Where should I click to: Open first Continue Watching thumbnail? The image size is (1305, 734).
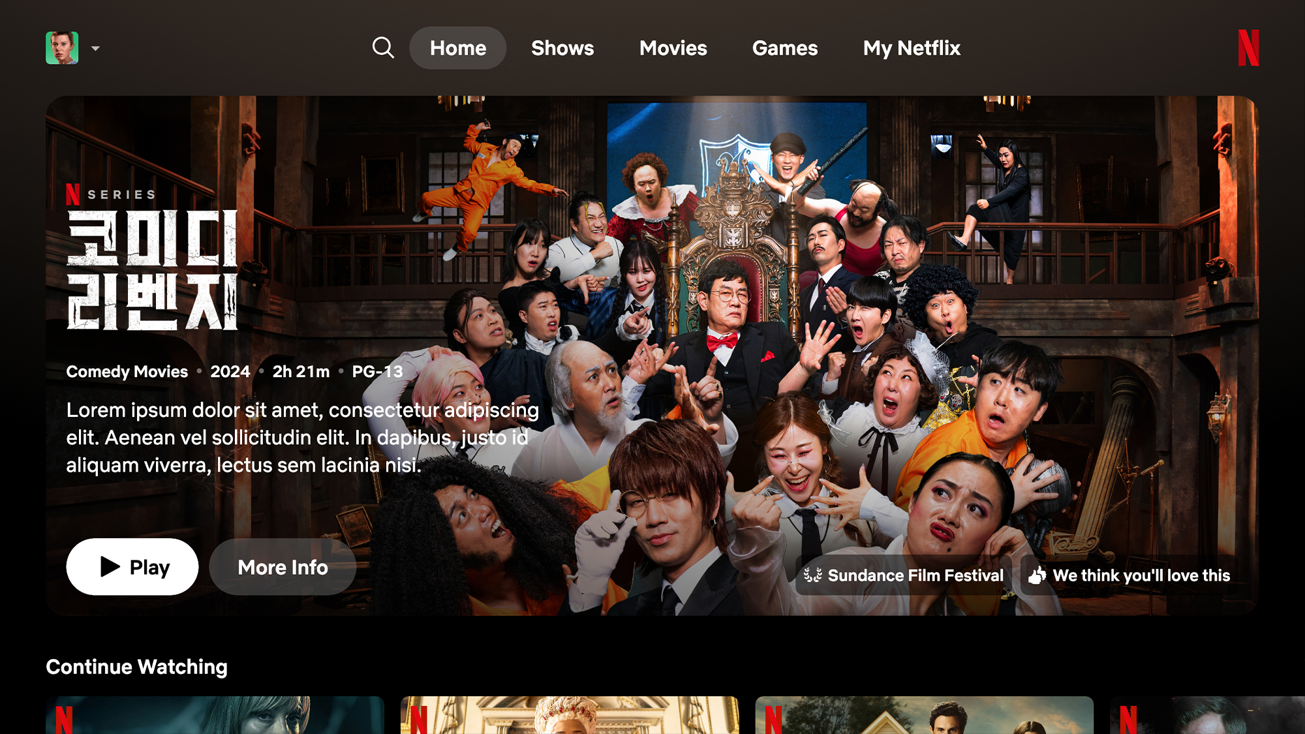pos(215,715)
